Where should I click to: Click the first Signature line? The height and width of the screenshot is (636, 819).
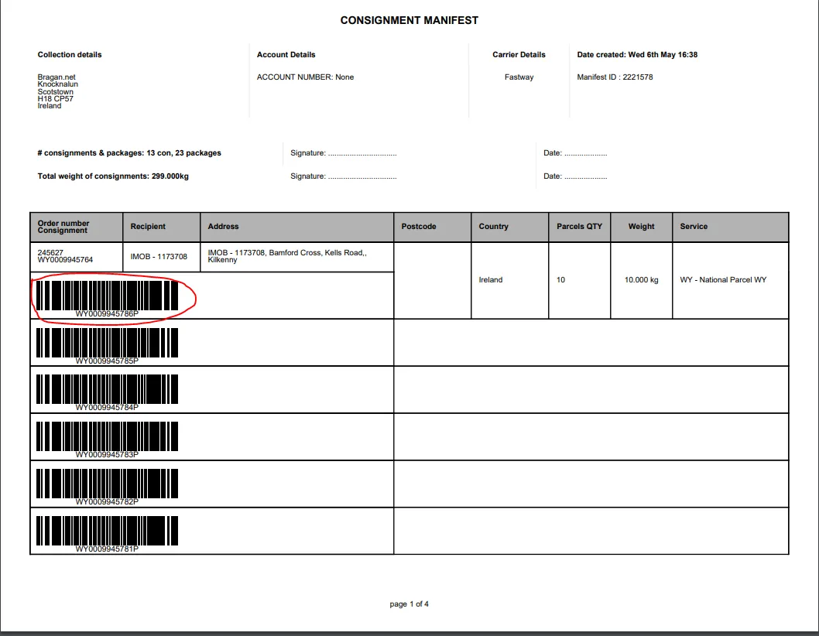[x=343, y=153]
